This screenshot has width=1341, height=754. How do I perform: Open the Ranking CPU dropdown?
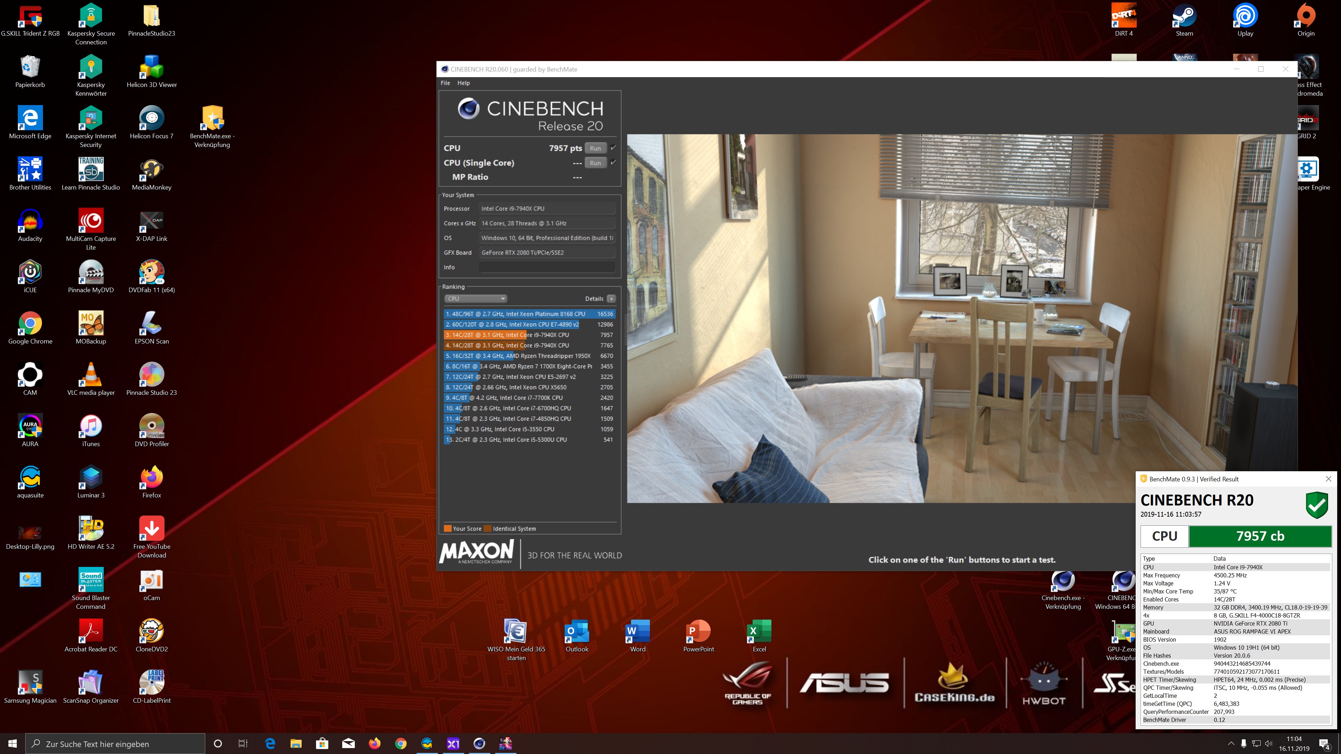pyautogui.click(x=475, y=299)
